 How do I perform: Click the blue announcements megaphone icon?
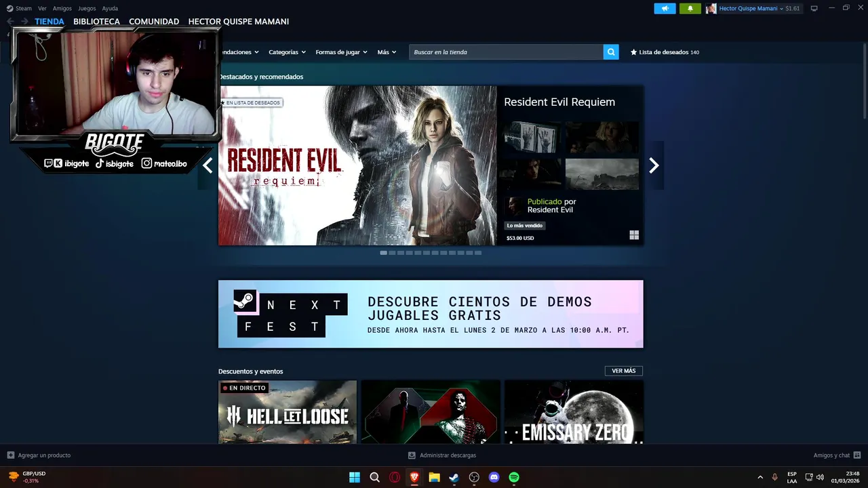click(x=665, y=8)
